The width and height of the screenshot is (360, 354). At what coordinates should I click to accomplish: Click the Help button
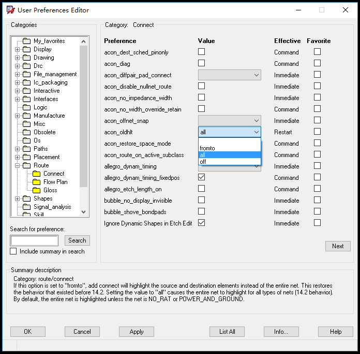[336, 332]
